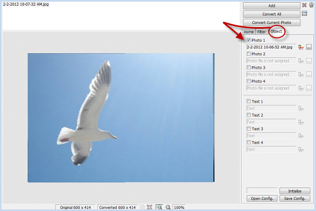The width and height of the screenshot is (316, 211).
Task: Click the fit-to-window icon in status bar
Action: [x=150, y=207]
